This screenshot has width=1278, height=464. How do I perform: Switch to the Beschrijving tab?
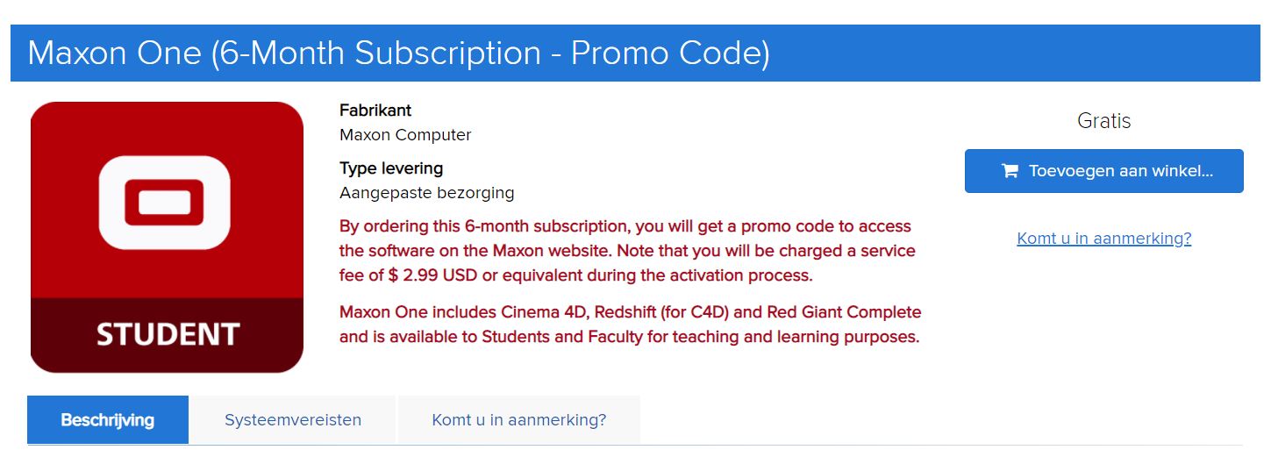(x=108, y=420)
